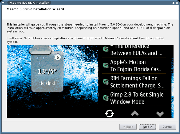Screen dimensions: 180x134
Task: Click the 'Apple's Motion' headline
Action: [x=128, y=62]
